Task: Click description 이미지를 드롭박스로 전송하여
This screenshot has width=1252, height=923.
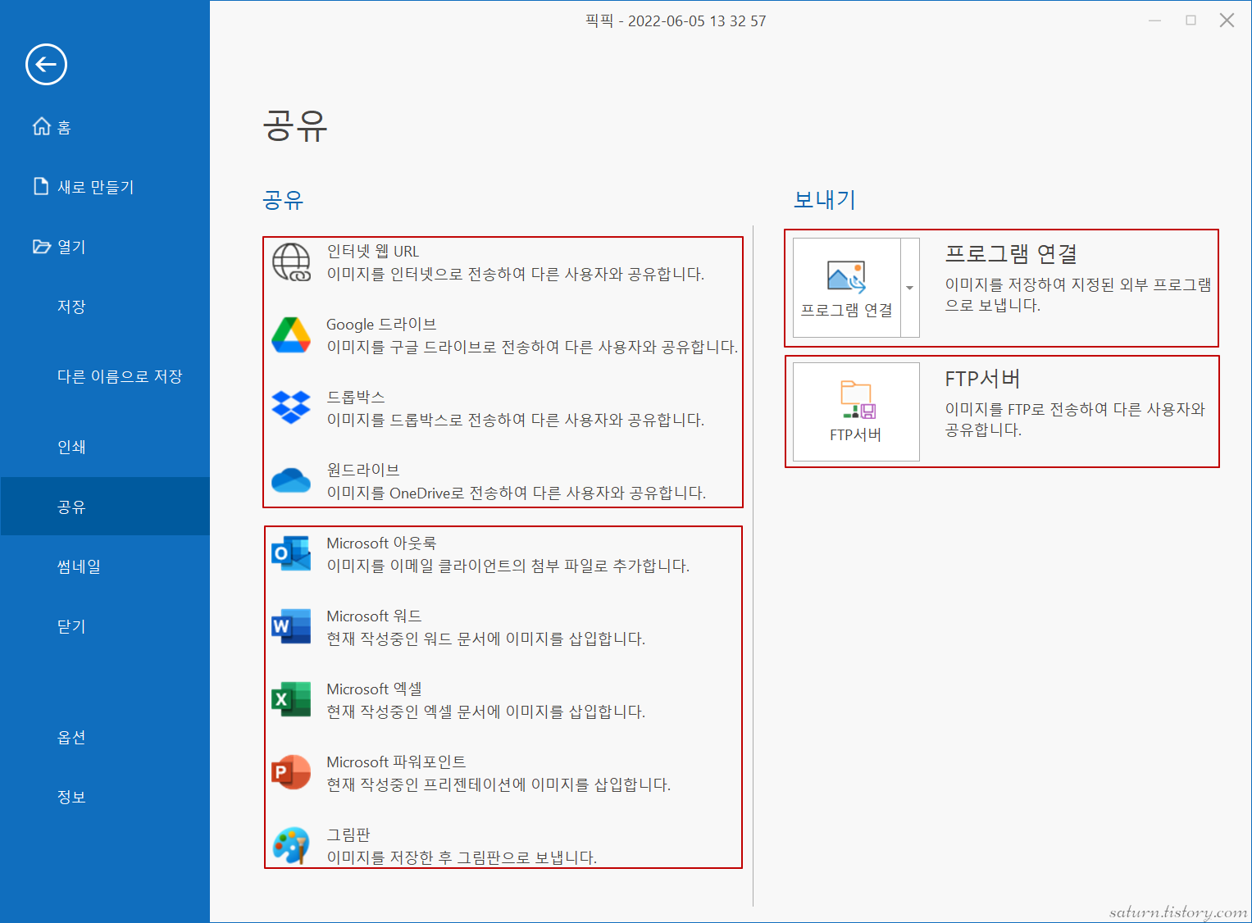Action: pos(516,420)
